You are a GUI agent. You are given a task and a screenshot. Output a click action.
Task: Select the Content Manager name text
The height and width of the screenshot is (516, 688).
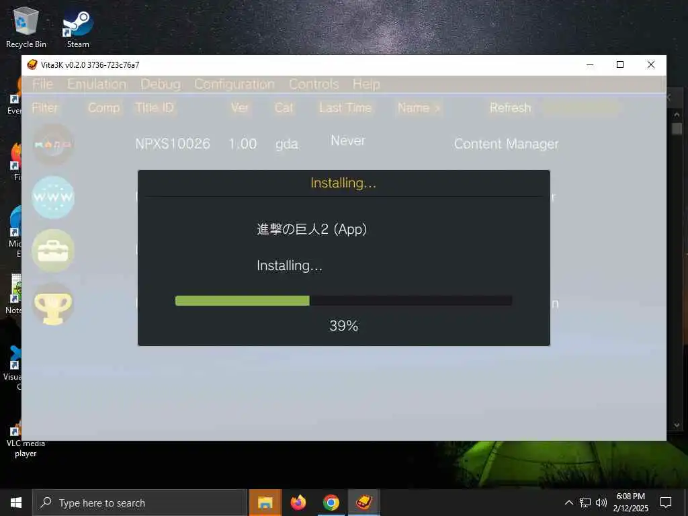[x=506, y=144]
